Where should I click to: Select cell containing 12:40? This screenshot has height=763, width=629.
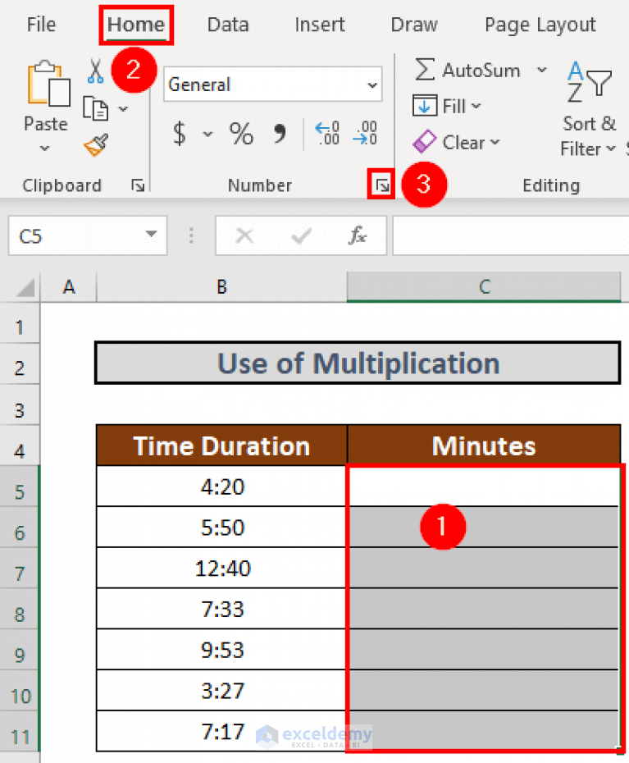221,568
